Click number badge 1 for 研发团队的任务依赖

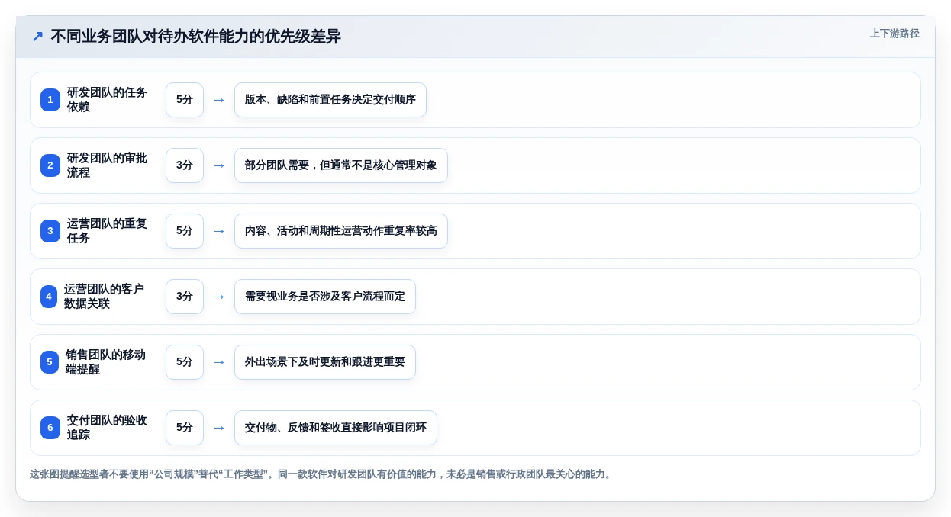tap(50, 100)
